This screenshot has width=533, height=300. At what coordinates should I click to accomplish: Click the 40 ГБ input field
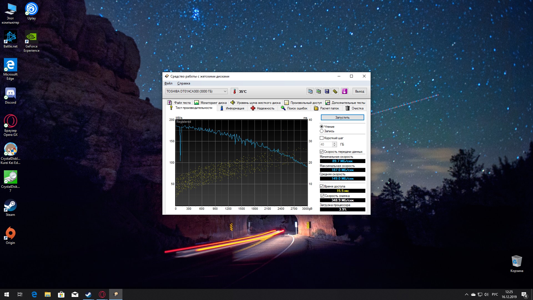coord(326,144)
